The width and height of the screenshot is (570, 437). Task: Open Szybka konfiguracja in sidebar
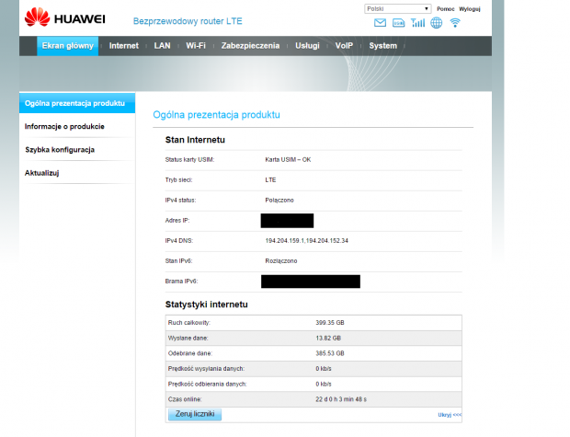60,149
